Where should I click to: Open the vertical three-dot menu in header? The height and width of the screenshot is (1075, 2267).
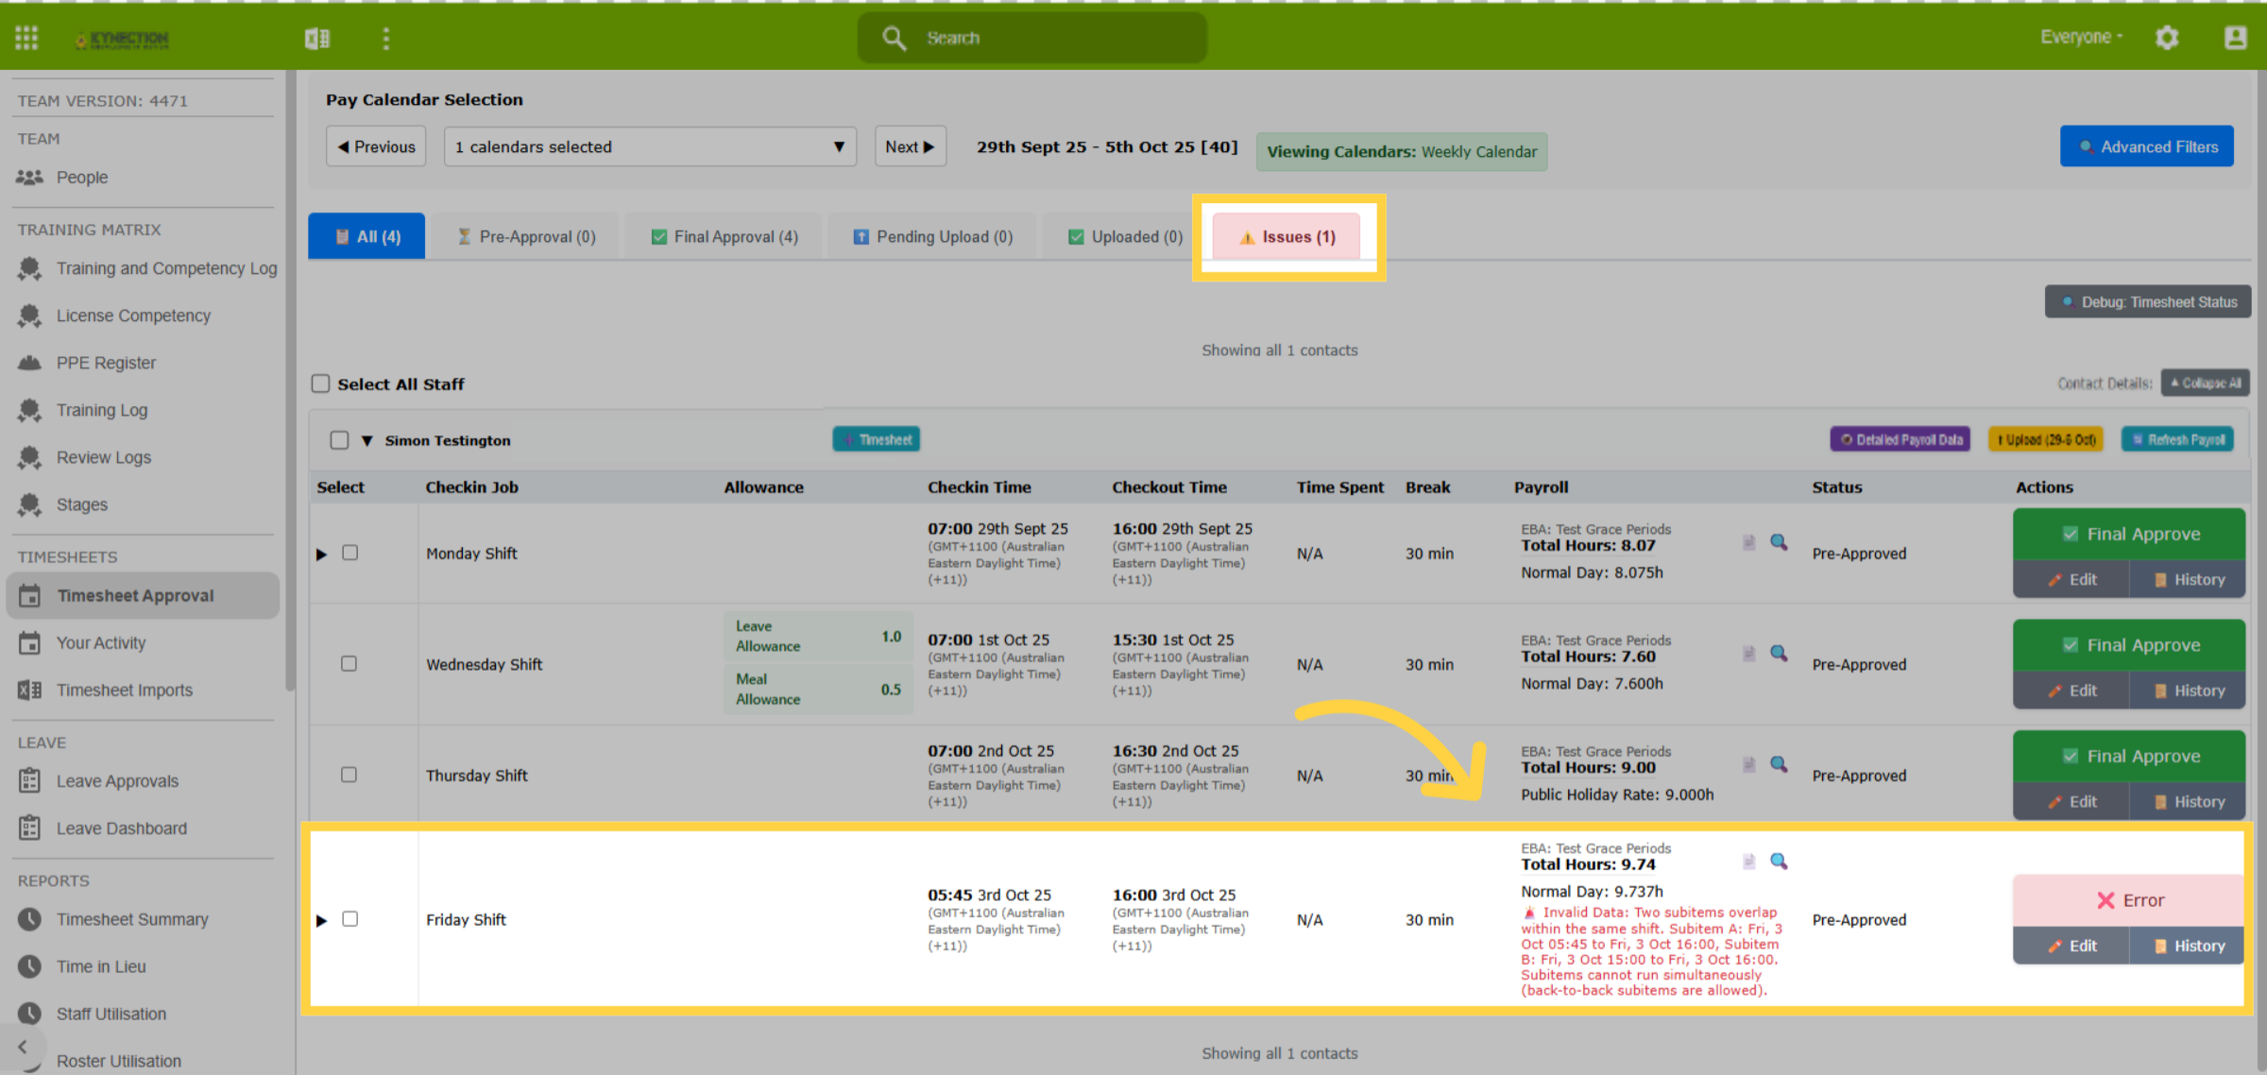[385, 38]
